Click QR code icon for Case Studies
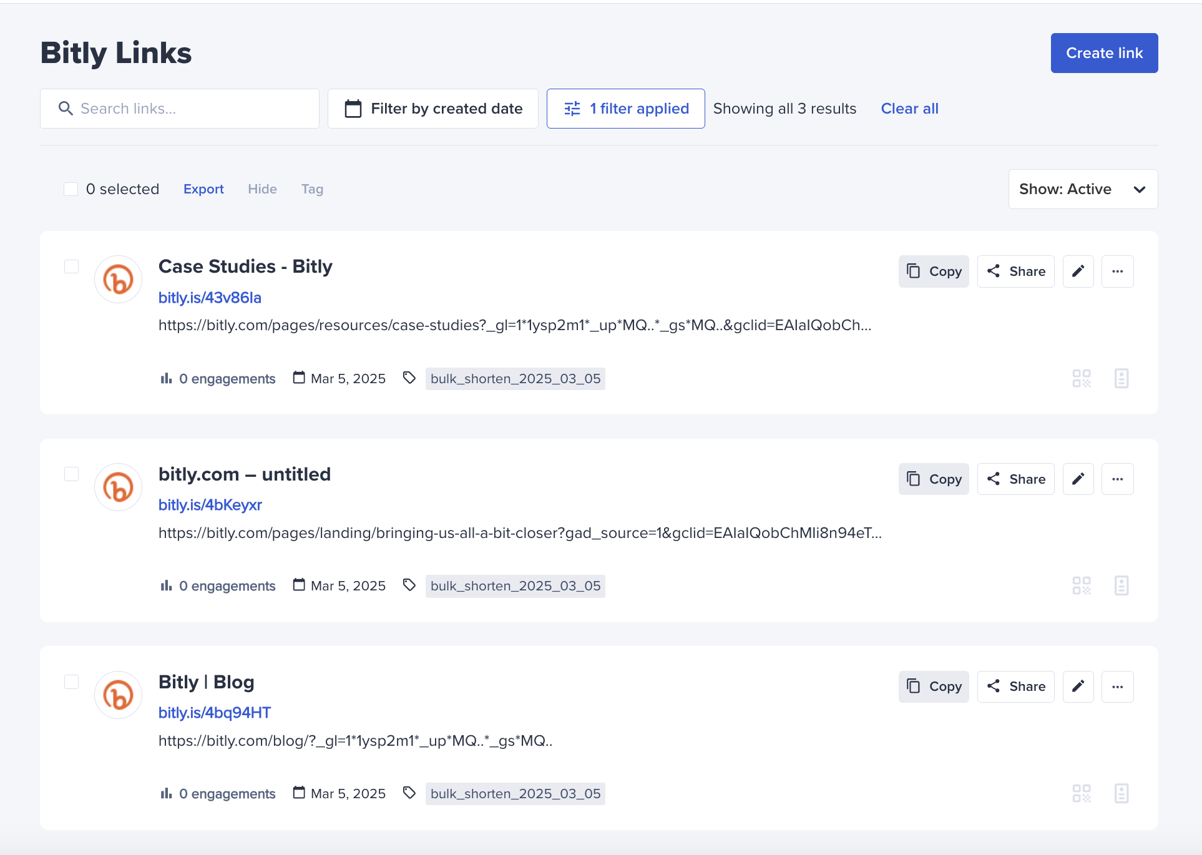 tap(1082, 378)
